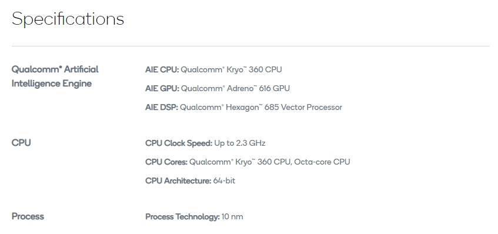
Task: Select the 10 nm value
Action: tap(232, 217)
